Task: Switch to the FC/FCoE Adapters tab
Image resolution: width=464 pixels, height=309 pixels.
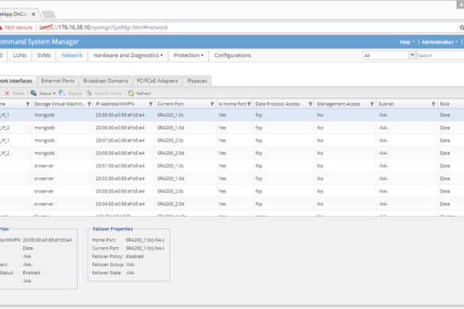Action: click(x=157, y=81)
